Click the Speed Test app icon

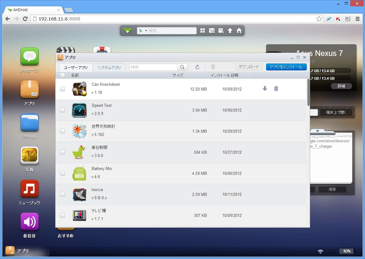[x=79, y=110]
